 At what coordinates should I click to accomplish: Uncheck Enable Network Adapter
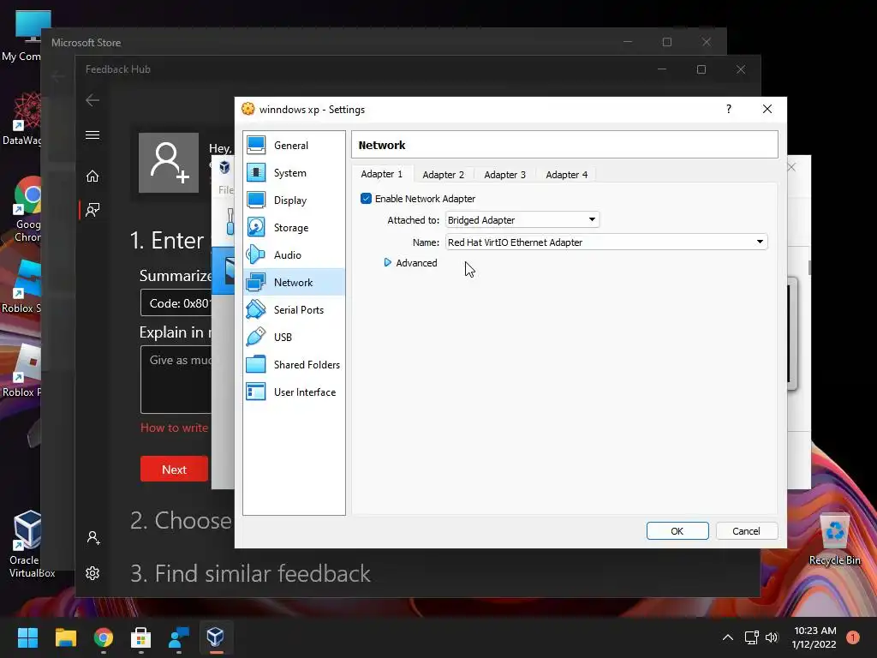tap(366, 199)
